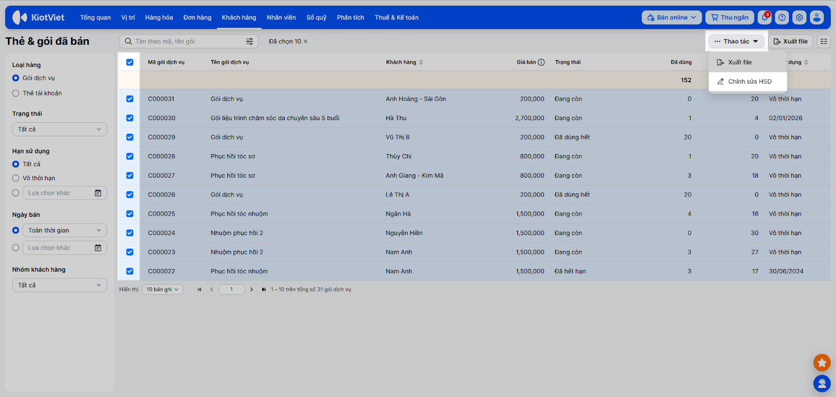Open search filter options icon
Image resolution: width=836 pixels, height=397 pixels.
click(249, 41)
